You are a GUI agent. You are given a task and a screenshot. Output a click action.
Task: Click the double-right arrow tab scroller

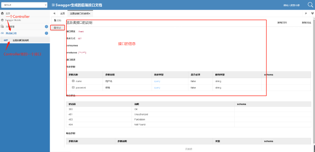click(x=306, y=13)
